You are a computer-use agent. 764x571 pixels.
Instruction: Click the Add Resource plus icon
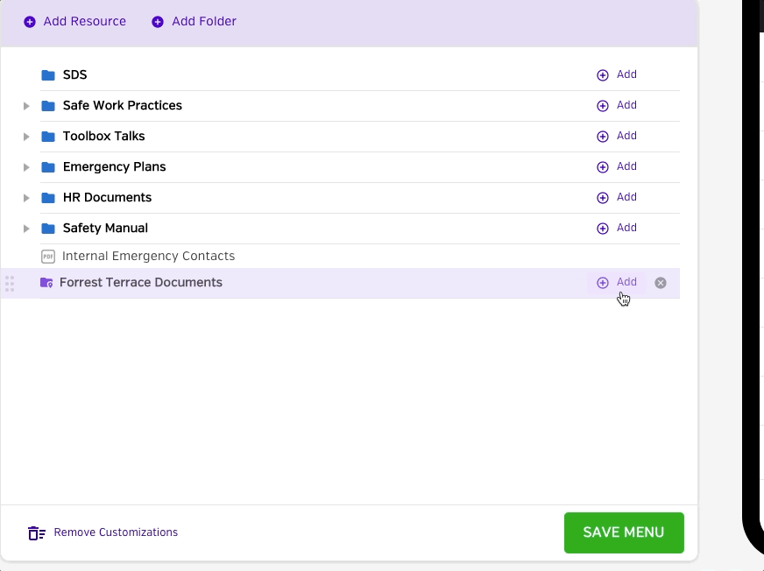(30, 22)
